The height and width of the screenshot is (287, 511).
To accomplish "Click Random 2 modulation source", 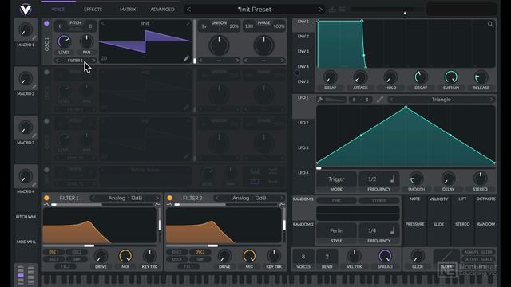I will (x=303, y=224).
